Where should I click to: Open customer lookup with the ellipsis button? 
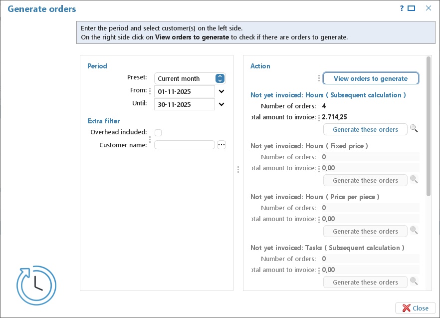[221, 145]
